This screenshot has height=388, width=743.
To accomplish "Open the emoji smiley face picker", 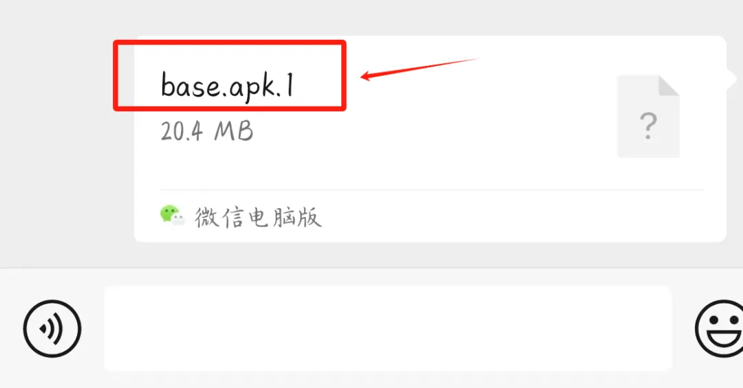I will [x=720, y=328].
